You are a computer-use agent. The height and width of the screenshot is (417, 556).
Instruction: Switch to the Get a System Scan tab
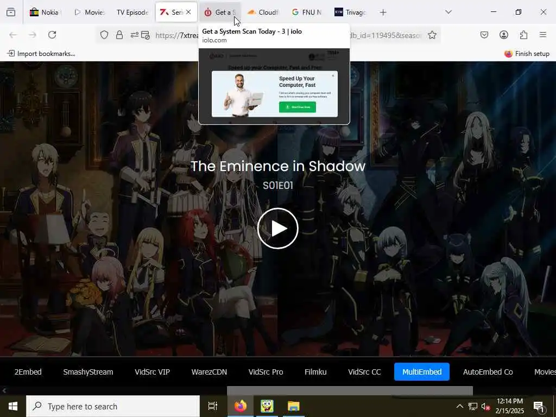coord(219,12)
